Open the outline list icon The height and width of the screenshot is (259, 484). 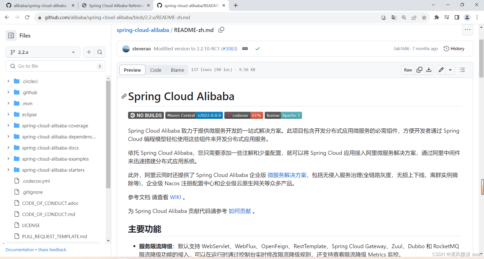(462, 70)
